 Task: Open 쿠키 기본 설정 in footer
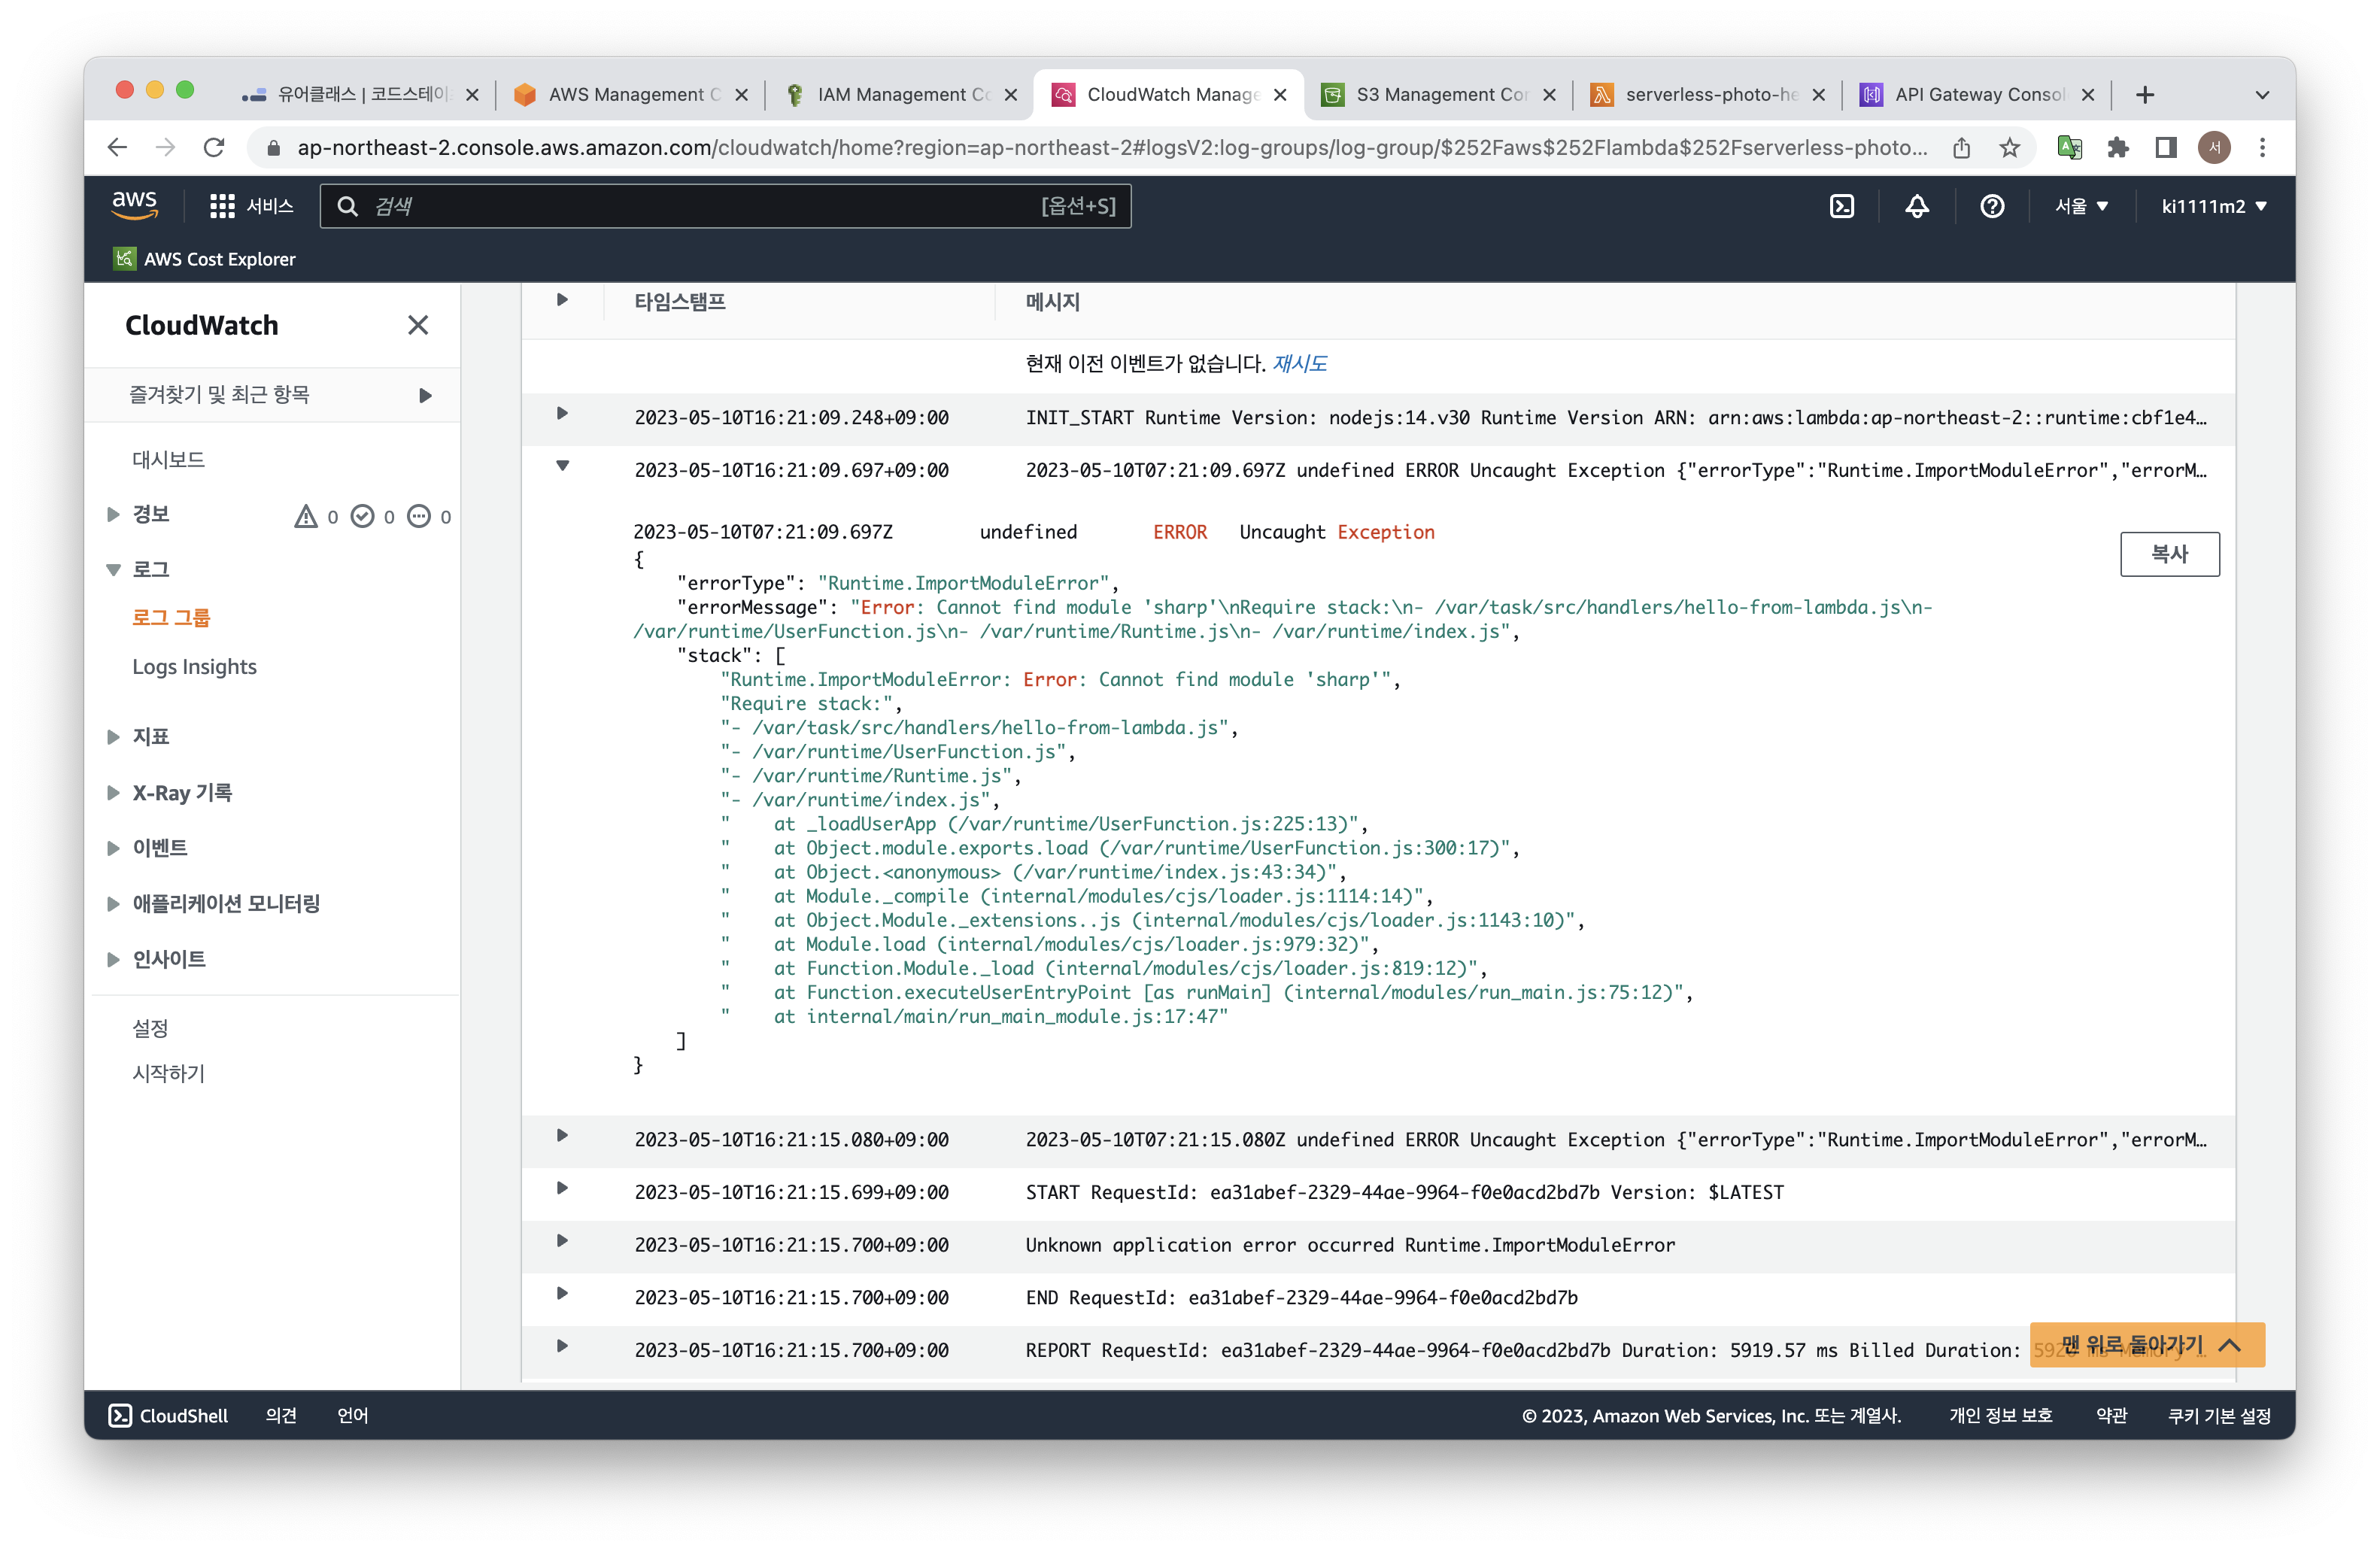(x=2219, y=1415)
